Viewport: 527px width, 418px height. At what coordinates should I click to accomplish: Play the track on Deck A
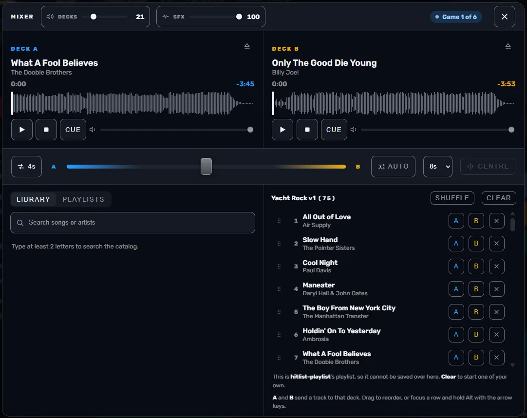(x=22, y=130)
